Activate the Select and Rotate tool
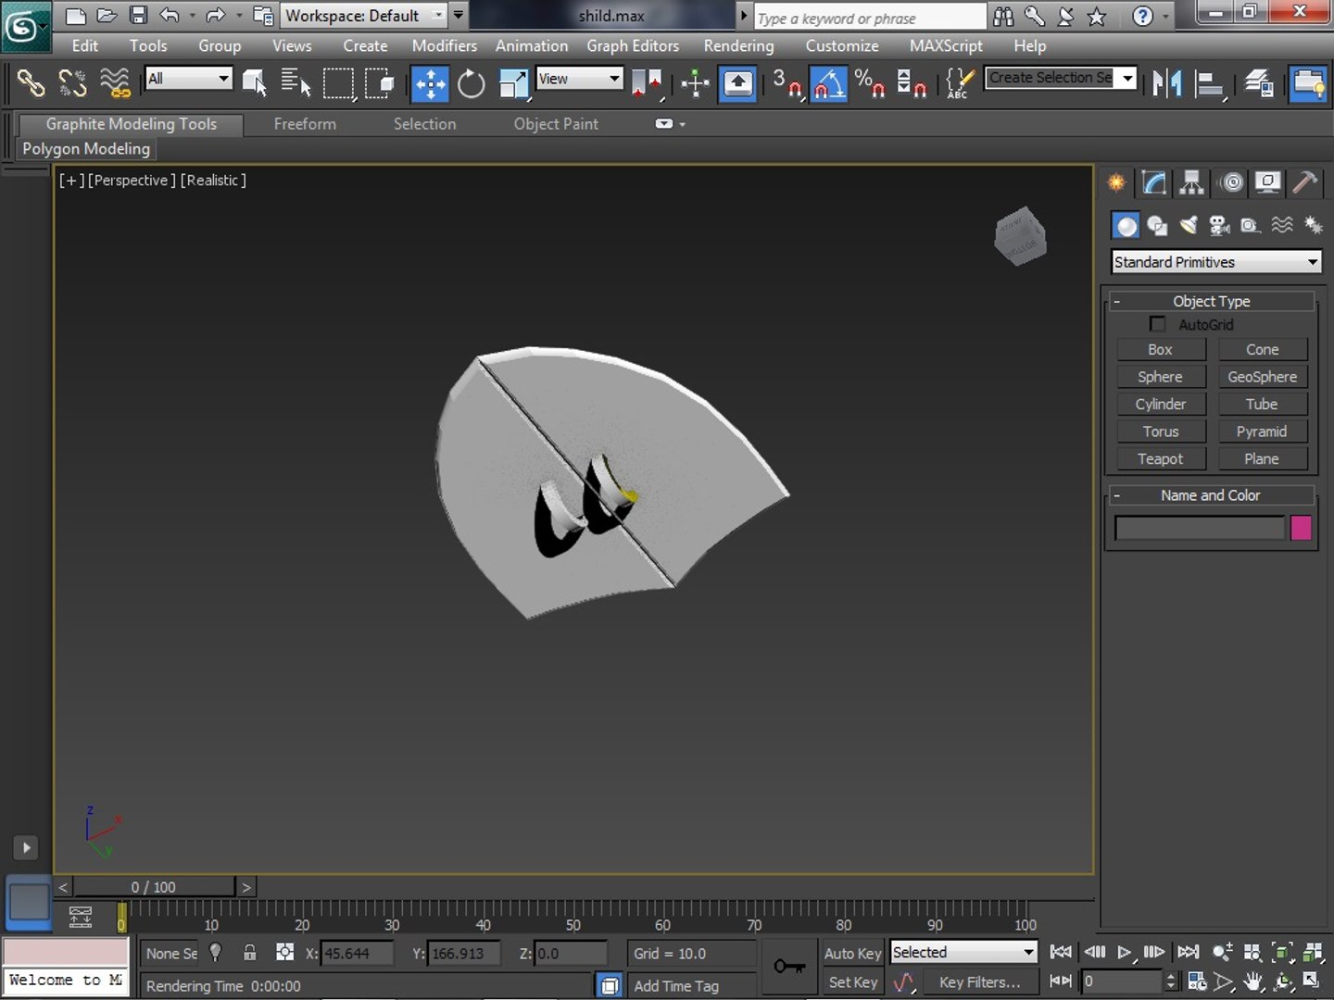1334x1000 pixels. 472,83
